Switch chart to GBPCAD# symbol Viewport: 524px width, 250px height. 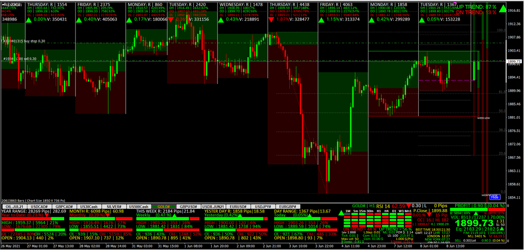[64, 206]
